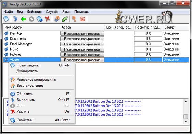The image size is (192, 134).
Task: Open task Properties from the toolbar icon
Action: 39,19
